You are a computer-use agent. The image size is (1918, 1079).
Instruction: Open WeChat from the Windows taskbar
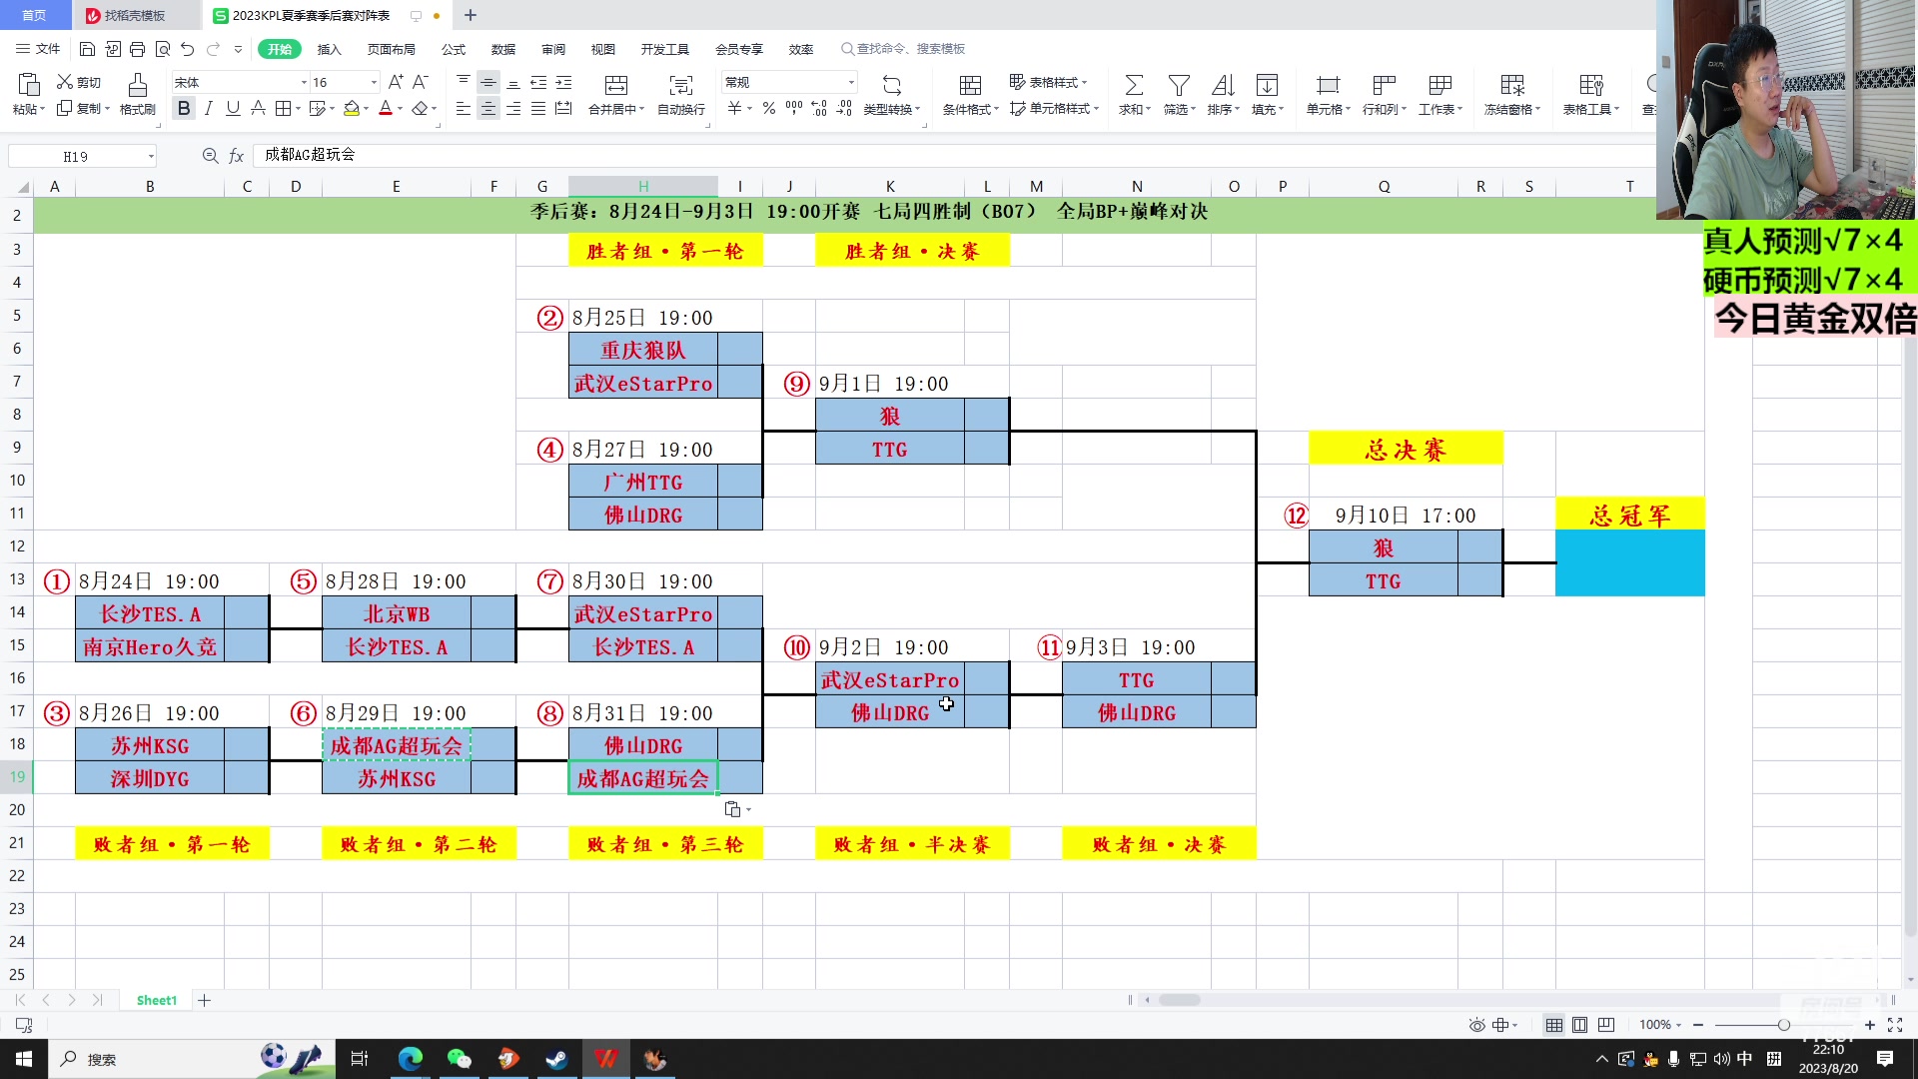click(x=459, y=1059)
